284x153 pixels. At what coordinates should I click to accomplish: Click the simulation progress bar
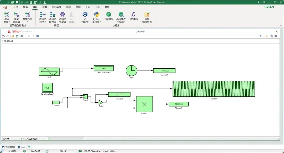66,139
